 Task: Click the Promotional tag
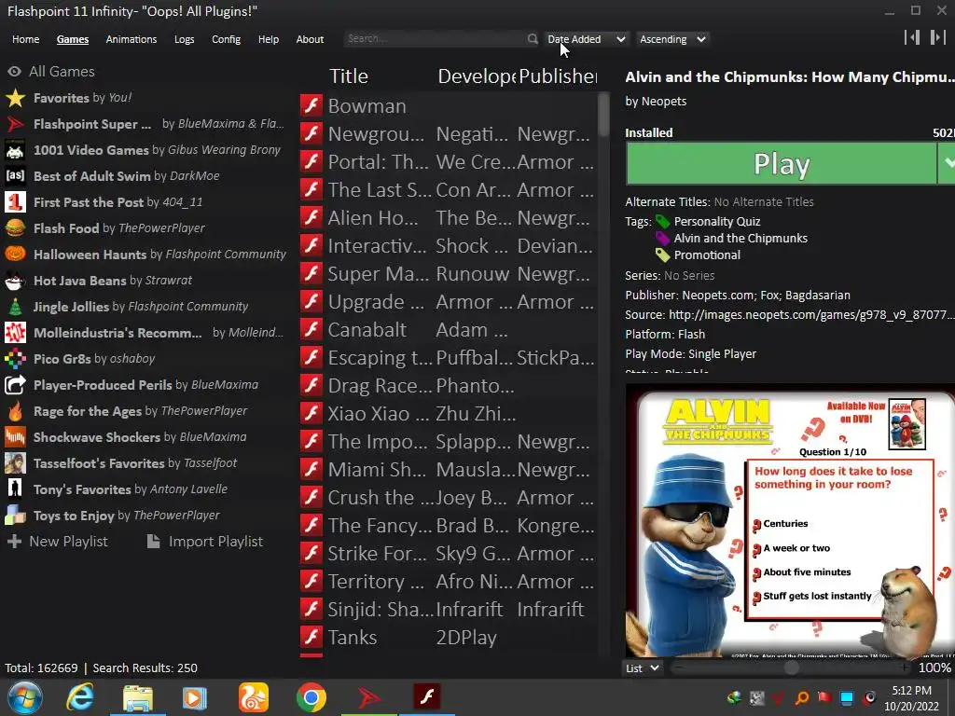pyautogui.click(x=707, y=255)
